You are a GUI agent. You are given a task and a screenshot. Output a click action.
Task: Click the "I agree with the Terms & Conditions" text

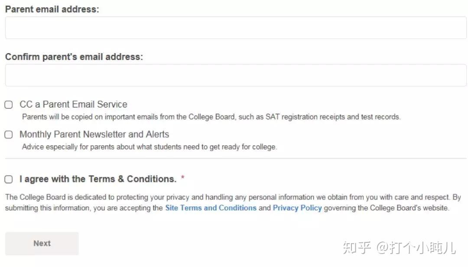[98, 179]
